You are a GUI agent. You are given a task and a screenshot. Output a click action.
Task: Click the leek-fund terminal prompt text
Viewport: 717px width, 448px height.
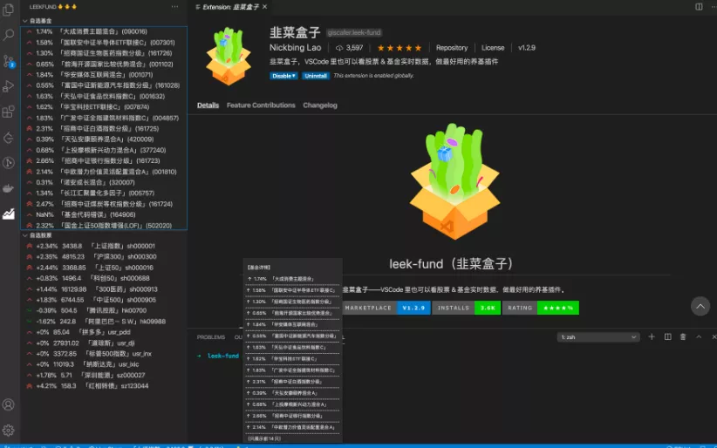223,356
